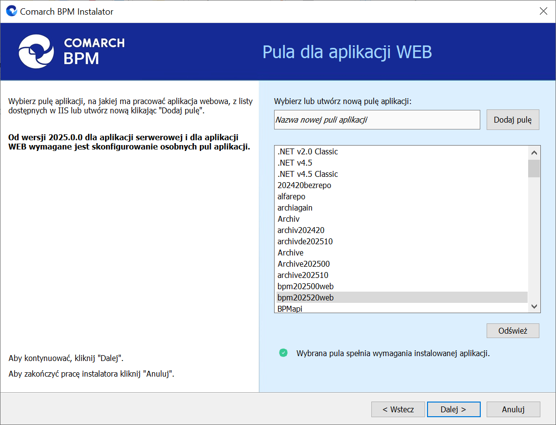
Task: Click the Dodaj pulę button
Action: (x=513, y=120)
